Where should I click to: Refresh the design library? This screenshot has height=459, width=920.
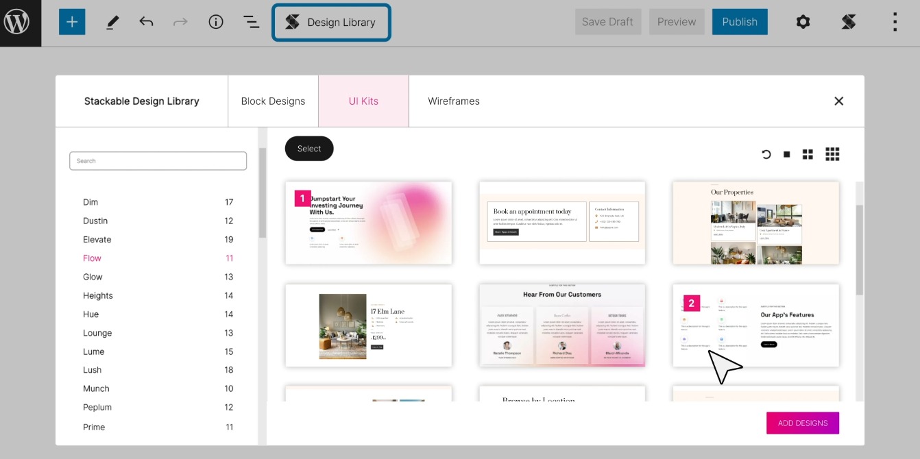pyautogui.click(x=766, y=154)
